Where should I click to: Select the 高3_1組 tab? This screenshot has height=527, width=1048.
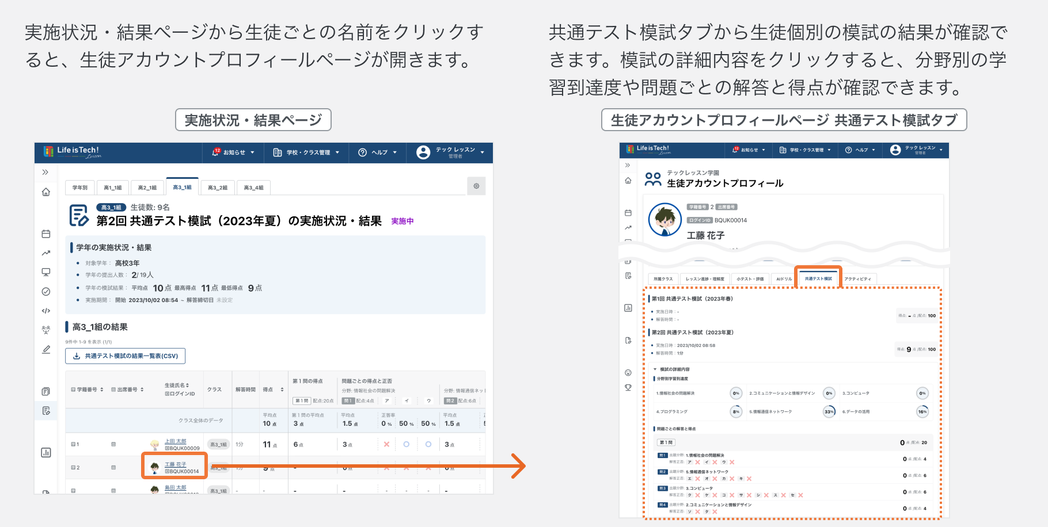pos(182,187)
